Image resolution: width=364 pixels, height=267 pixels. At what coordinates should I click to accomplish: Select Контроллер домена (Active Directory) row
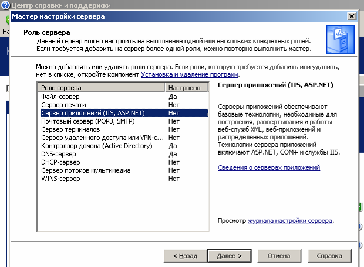[124, 146]
